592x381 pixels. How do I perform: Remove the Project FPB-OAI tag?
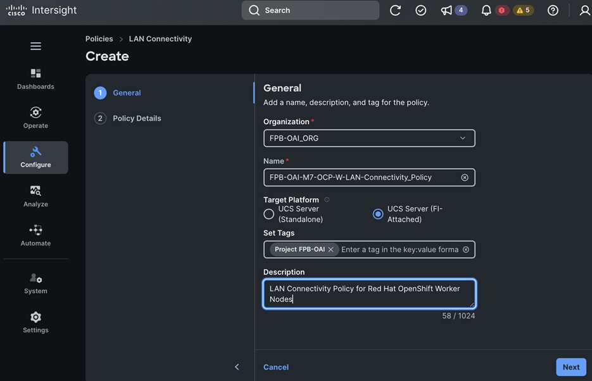click(331, 249)
